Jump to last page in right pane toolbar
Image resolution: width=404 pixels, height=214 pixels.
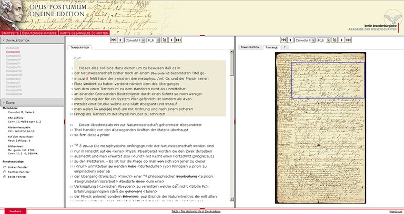(349, 40)
